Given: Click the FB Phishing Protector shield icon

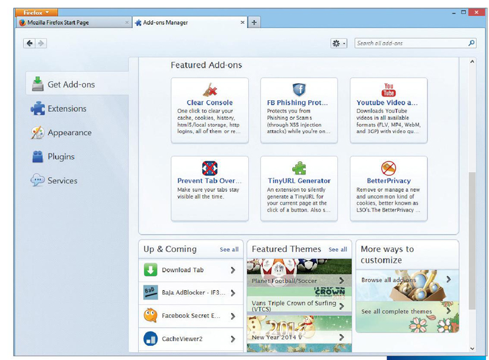Looking at the screenshot, I should (299, 90).
